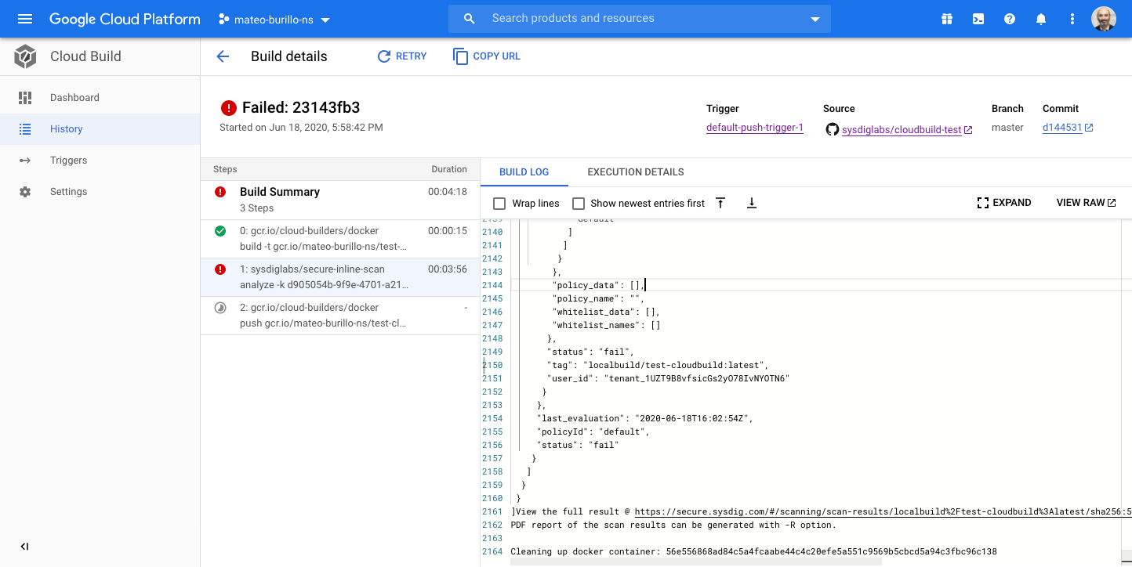Click the horizontal scrollbar of the log
Viewport: 1132px width, 567px height.
pyautogui.click(x=696, y=562)
